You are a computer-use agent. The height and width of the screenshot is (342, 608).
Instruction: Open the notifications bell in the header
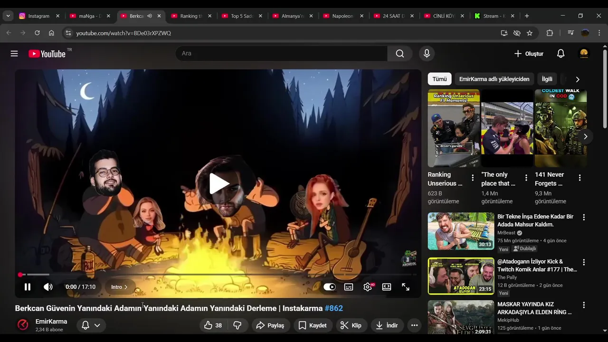560,54
